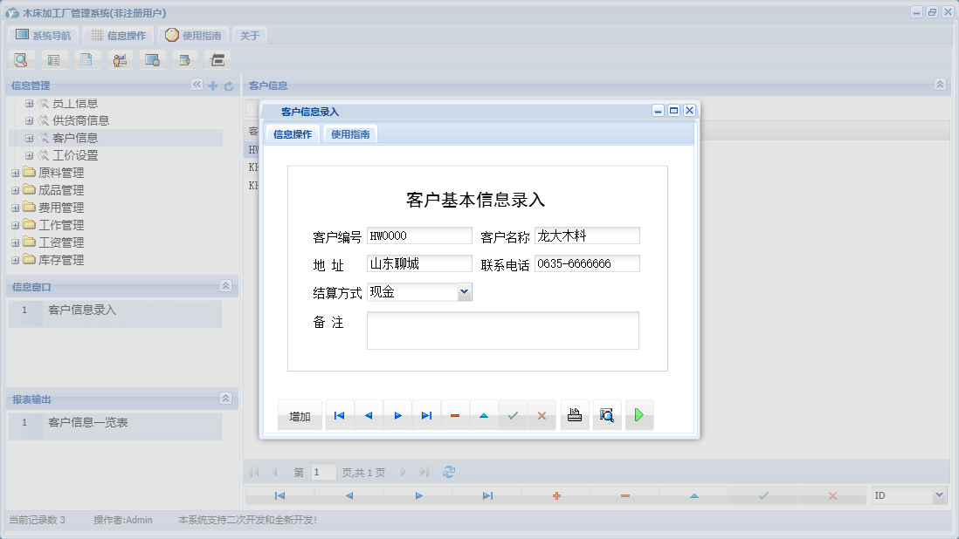Select the magnifier search tool in the main toolbar

(20, 59)
